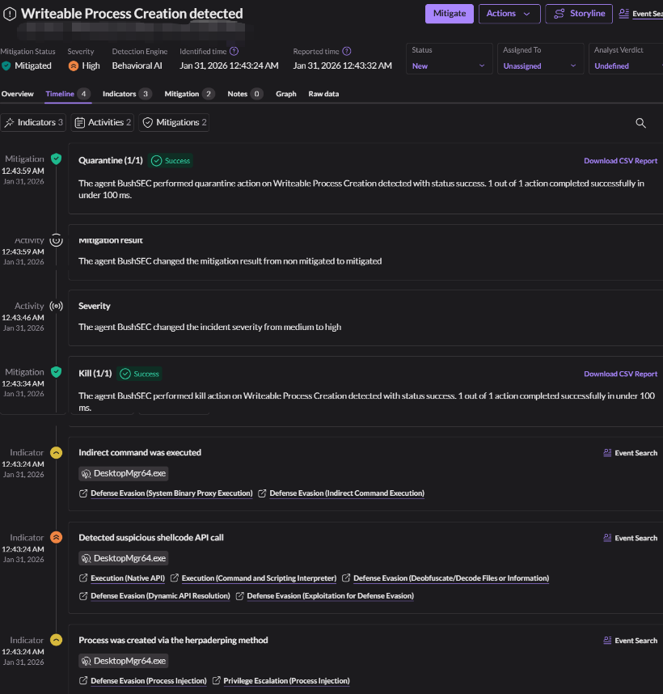Toggle the Activities 2 filter chip

[x=103, y=123]
